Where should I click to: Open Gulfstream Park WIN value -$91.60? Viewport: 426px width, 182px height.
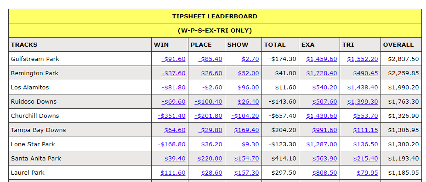tap(173, 59)
